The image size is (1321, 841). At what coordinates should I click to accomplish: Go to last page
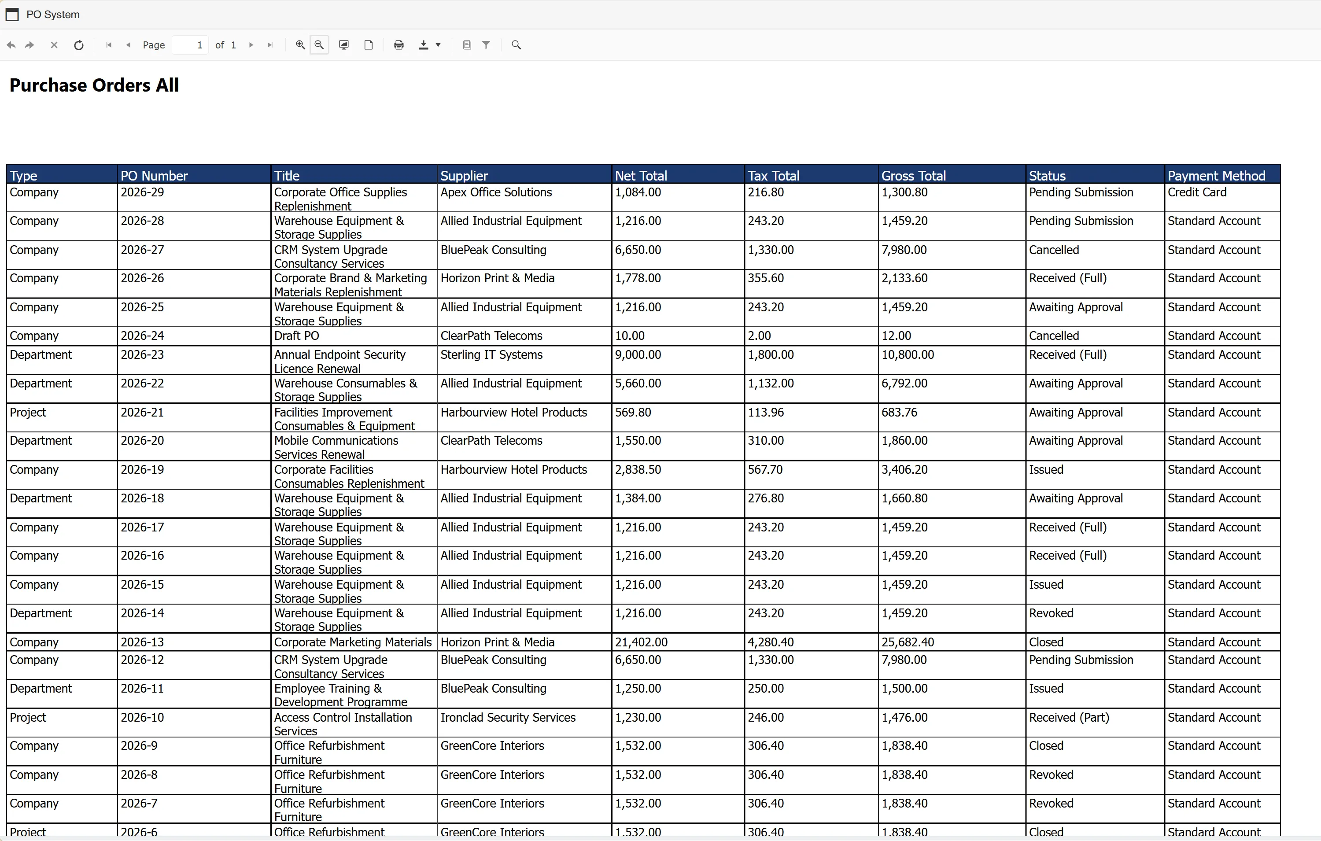(270, 45)
